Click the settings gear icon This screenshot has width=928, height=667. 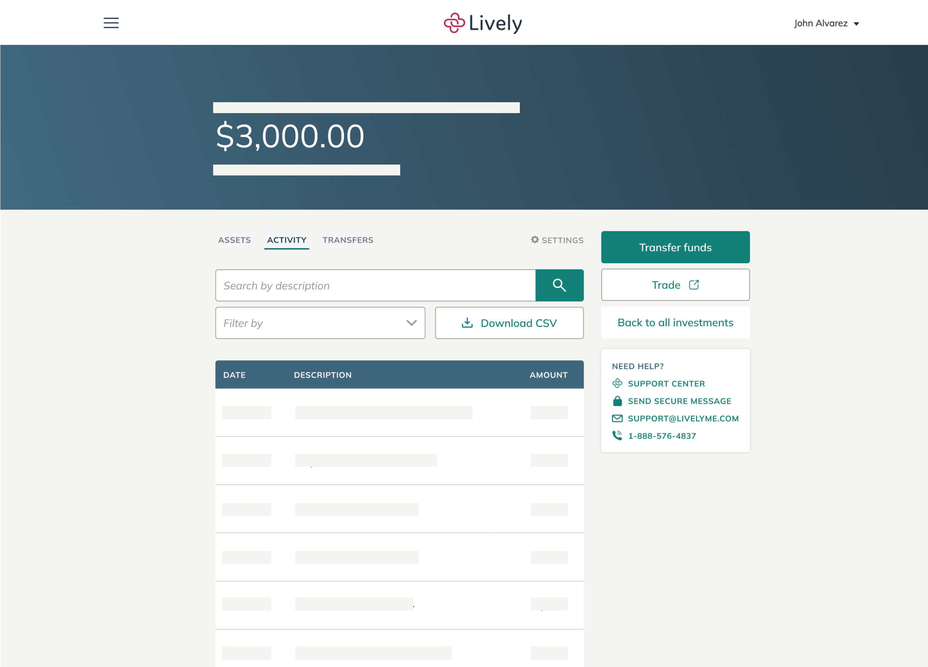[535, 239]
